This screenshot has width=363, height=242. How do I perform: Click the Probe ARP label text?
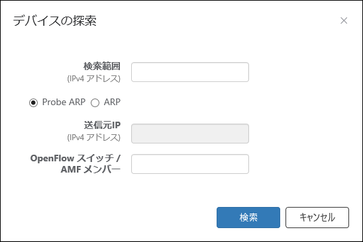pyautogui.click(x=64, y=102)
